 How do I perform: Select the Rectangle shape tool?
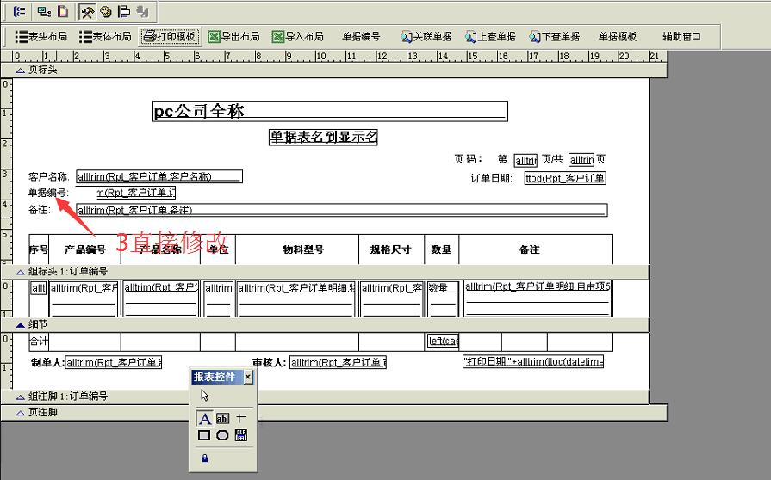click(x=204, y=435)
